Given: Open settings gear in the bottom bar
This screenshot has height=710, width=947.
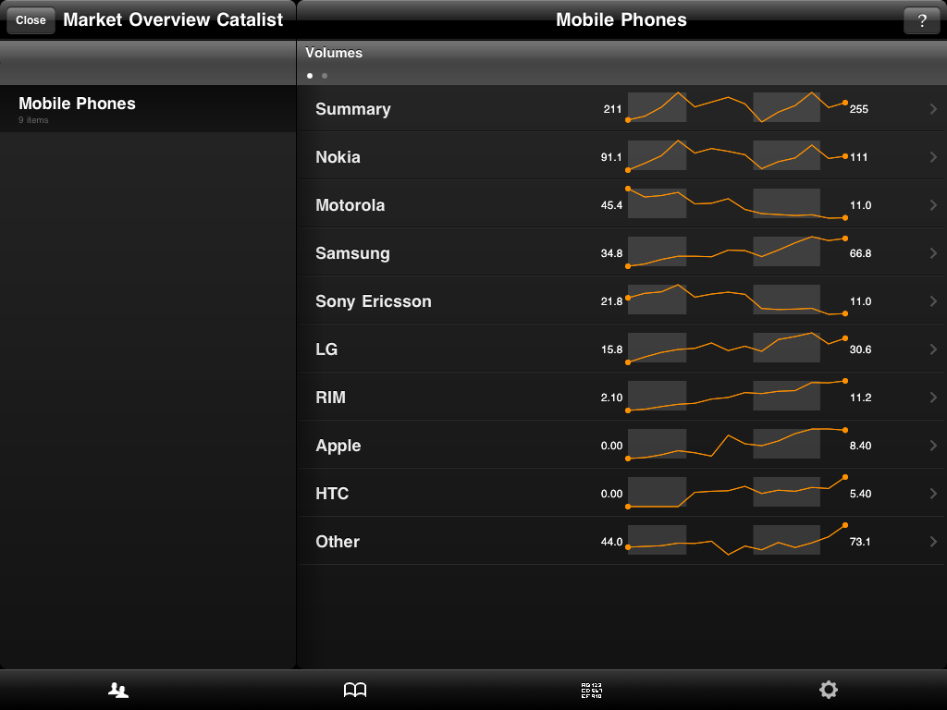Looking at the screenshot, I should (829, 690).
